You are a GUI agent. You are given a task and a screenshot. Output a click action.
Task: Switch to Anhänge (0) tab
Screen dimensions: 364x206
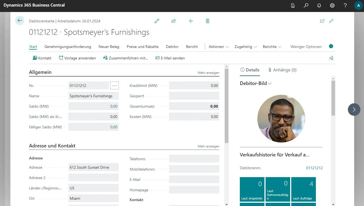282,70
